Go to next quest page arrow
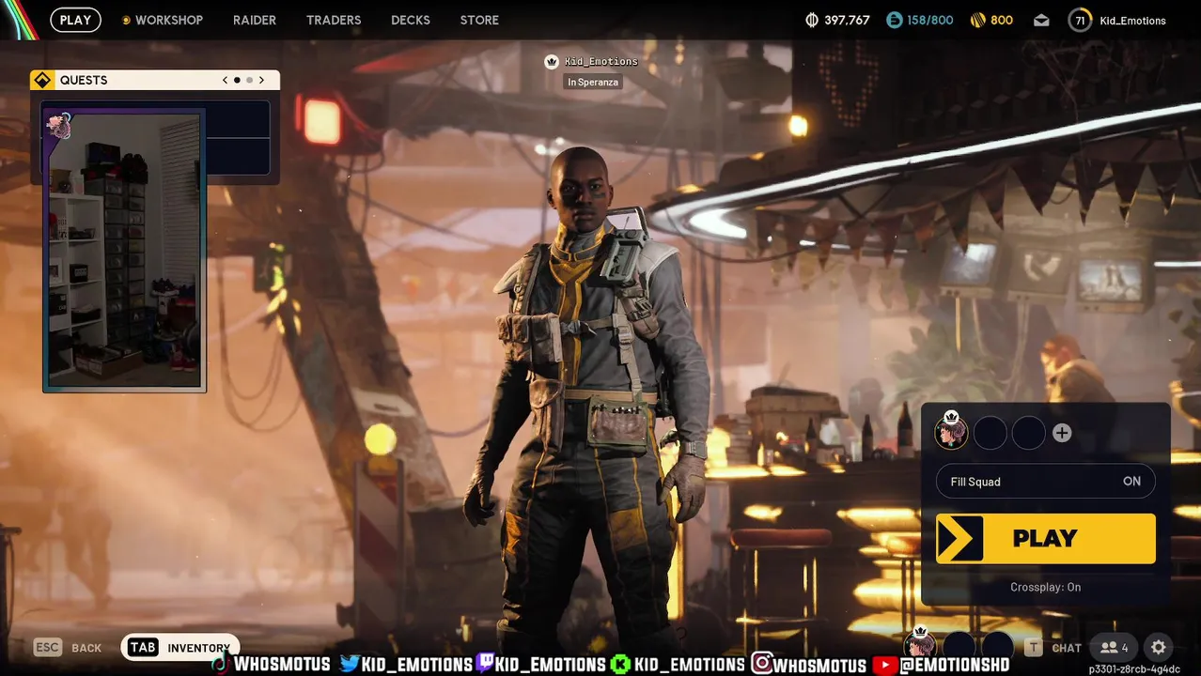Image resolution: width=1201 pixels, height=676 pixels. pos(261,80)
